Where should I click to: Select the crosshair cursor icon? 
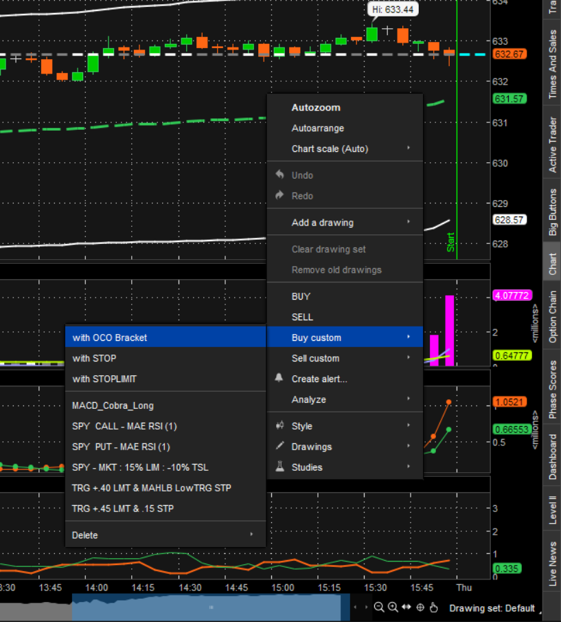420,608
